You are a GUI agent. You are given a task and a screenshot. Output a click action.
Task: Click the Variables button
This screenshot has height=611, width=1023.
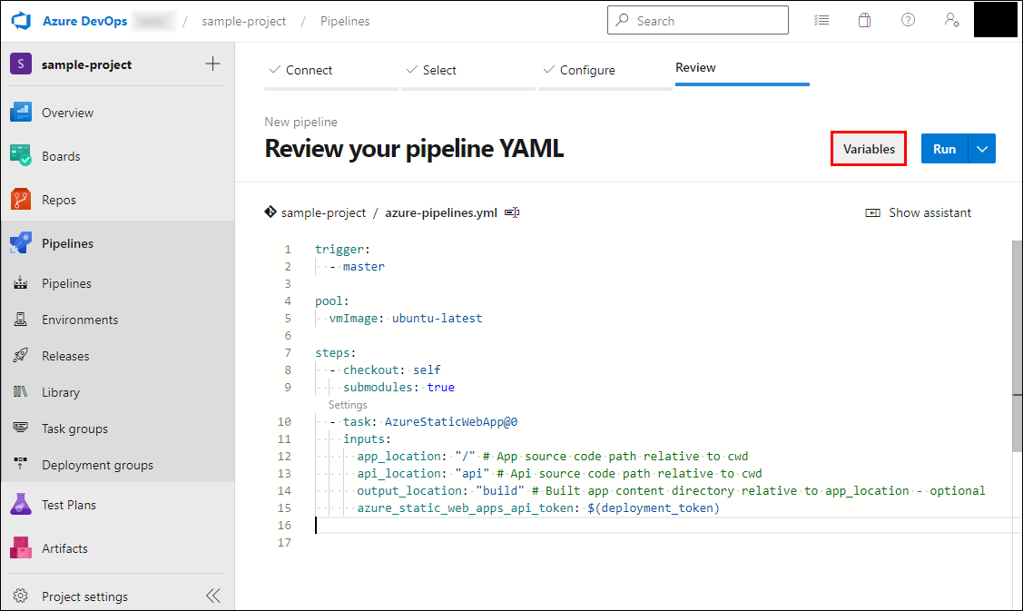pos(869,149)
